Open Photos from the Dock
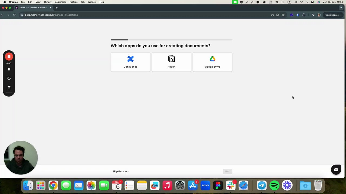 [x=91, y=185]
